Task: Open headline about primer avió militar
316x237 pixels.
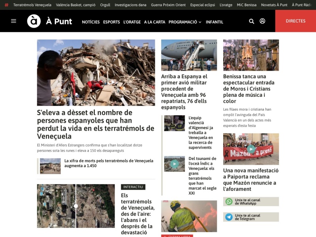Action: 184,92
